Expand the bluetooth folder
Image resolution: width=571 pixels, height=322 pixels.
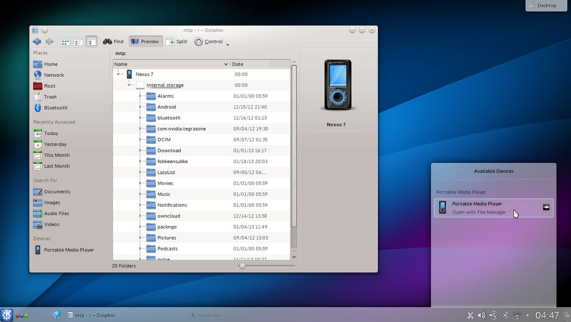(x=140, y=118)
